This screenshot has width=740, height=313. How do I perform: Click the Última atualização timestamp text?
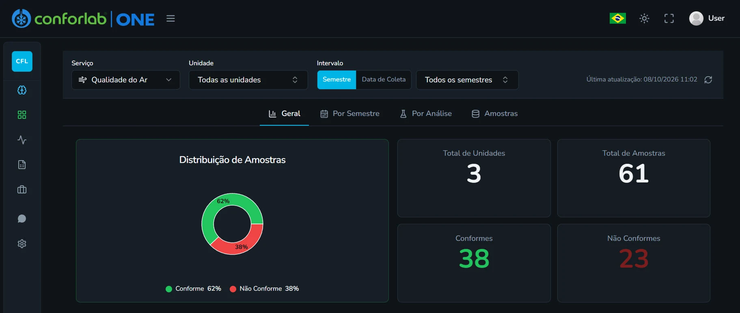(x=642, y=79)
